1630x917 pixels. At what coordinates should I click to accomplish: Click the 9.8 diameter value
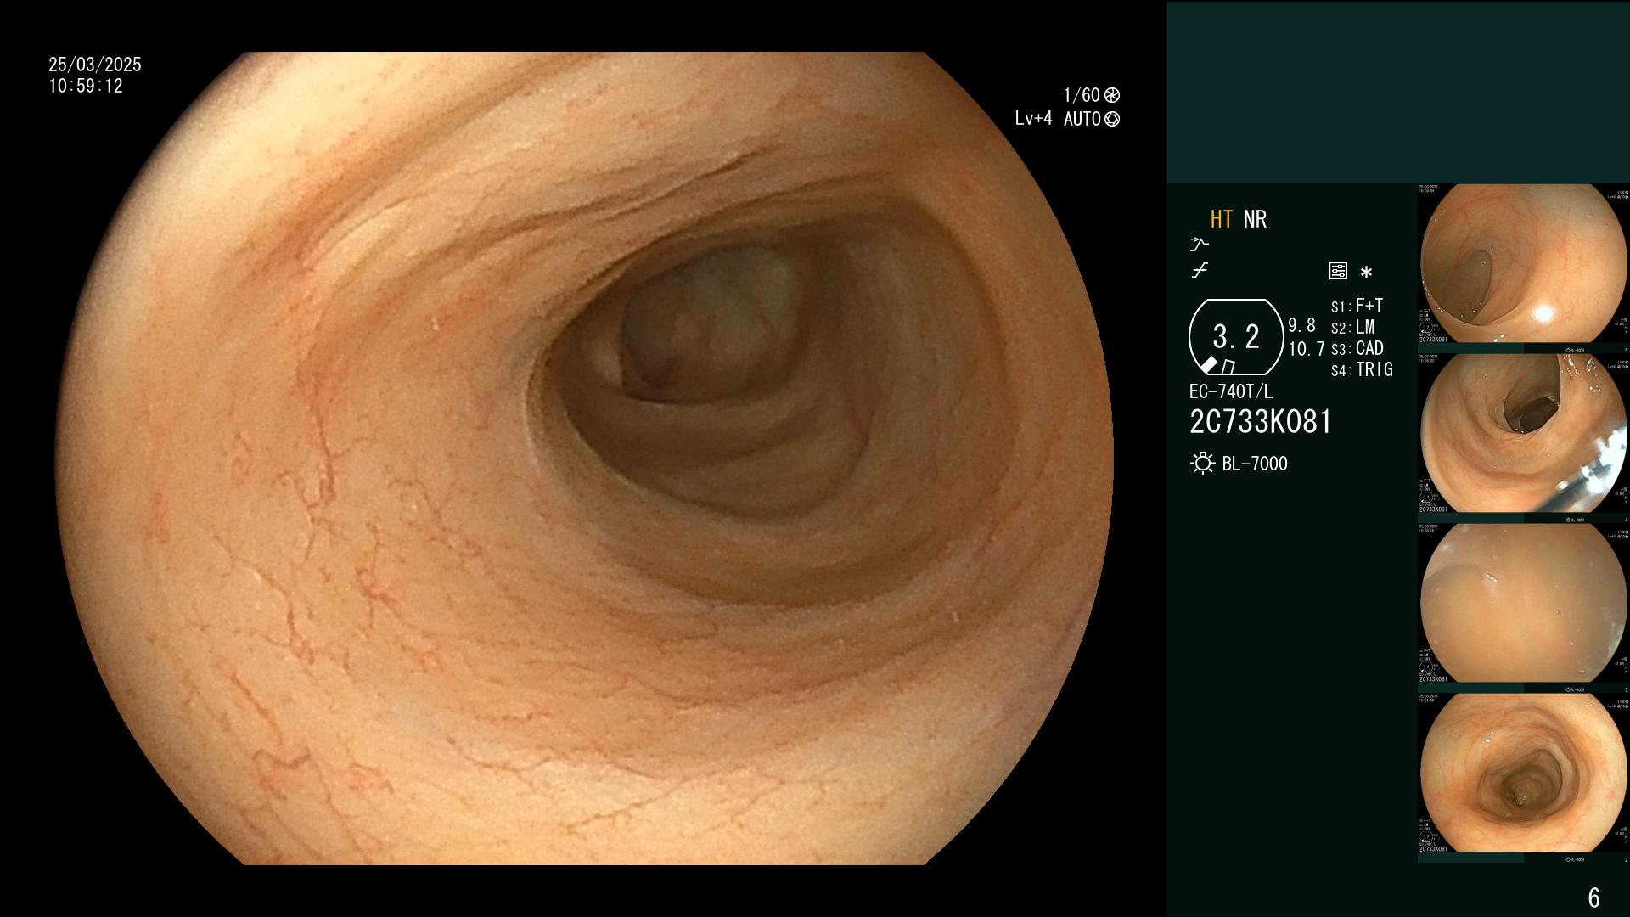[1301, 325]
